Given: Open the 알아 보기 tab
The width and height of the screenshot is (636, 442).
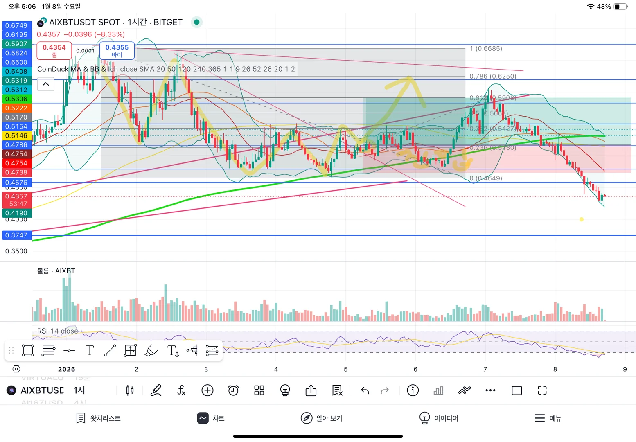Looking at the screenshot, I should point(322,418).
